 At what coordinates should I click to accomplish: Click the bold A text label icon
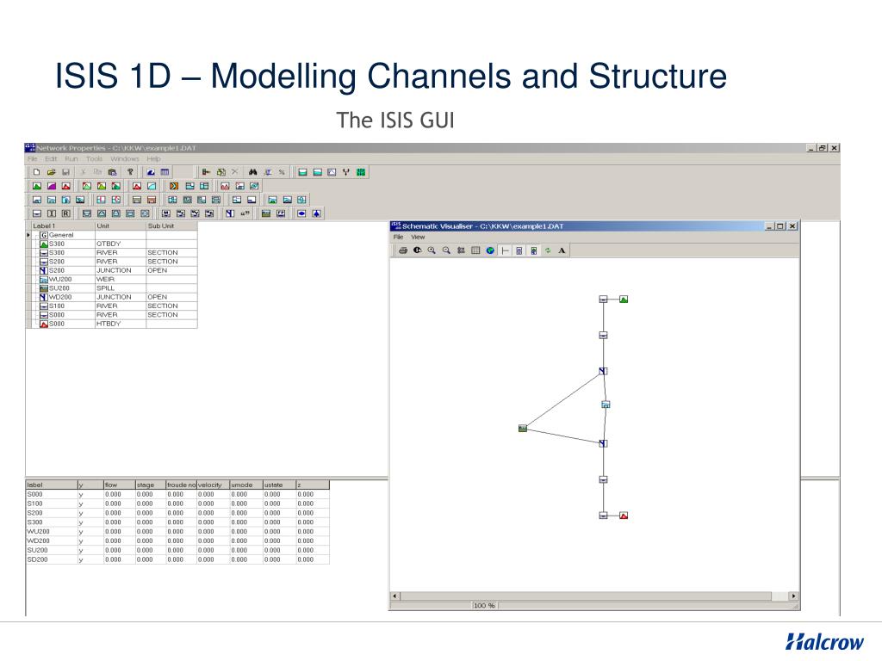(562, 250)
